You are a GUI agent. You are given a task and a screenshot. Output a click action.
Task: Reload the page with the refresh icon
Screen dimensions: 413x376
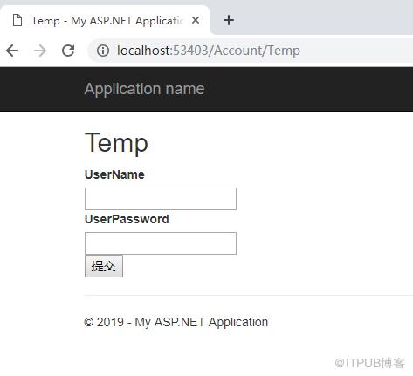[68, 51]
